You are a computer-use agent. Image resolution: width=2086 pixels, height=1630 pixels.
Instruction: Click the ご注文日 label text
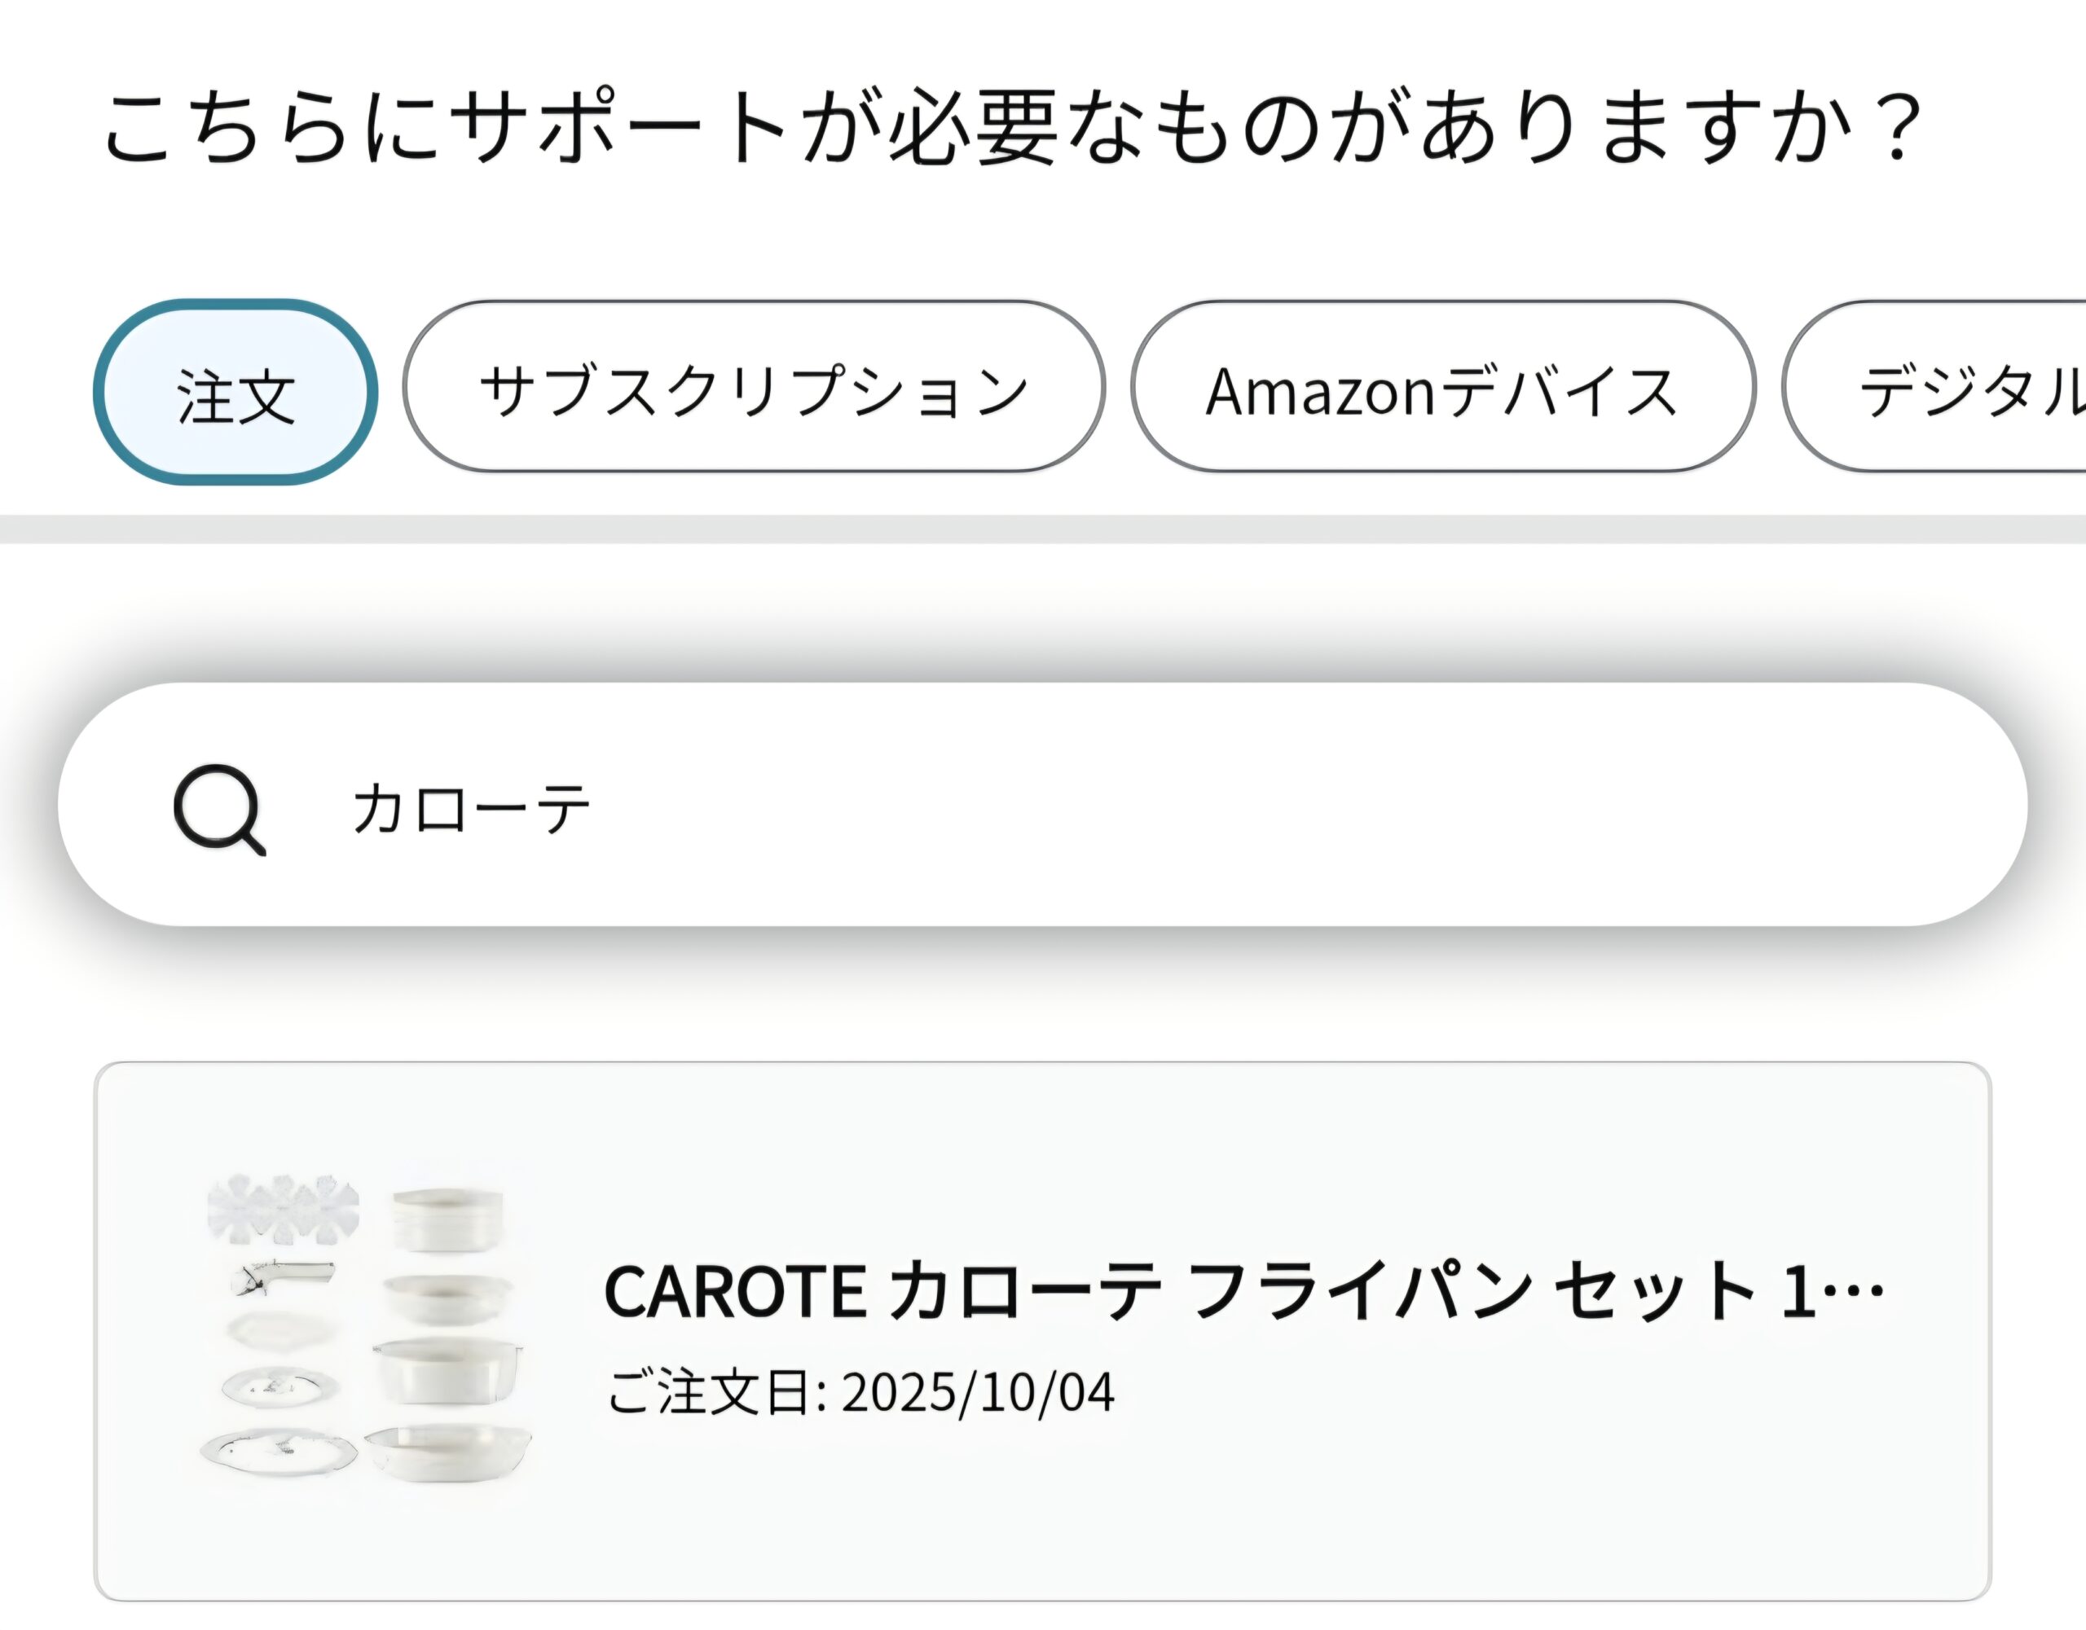tap(716, 1392)
